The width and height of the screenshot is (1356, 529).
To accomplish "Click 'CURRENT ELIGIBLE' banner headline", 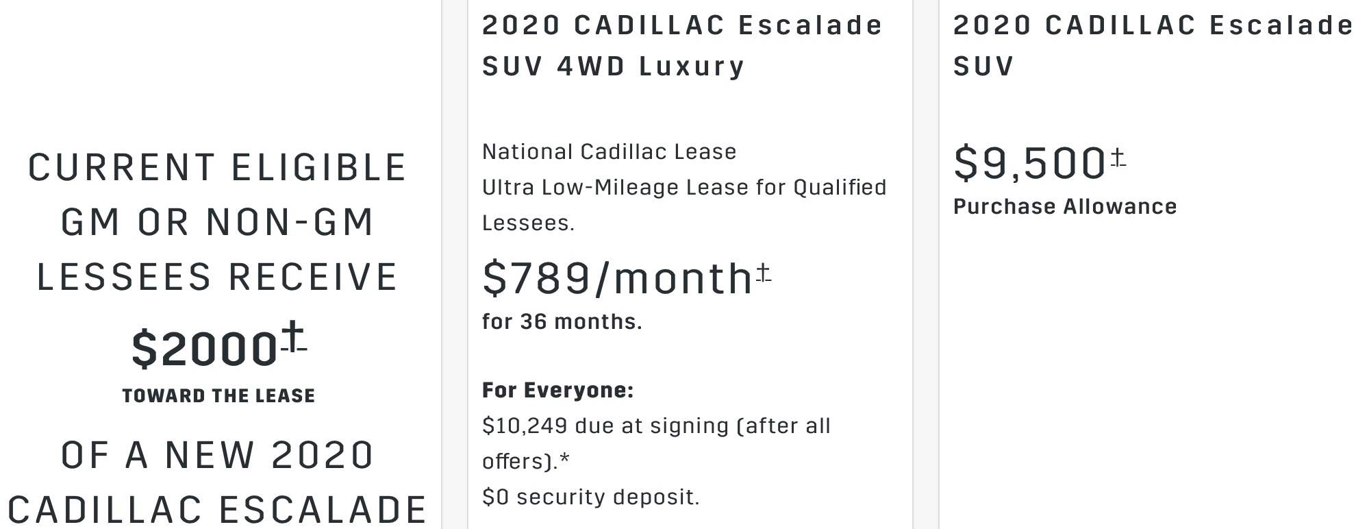I will coord(218,167).
